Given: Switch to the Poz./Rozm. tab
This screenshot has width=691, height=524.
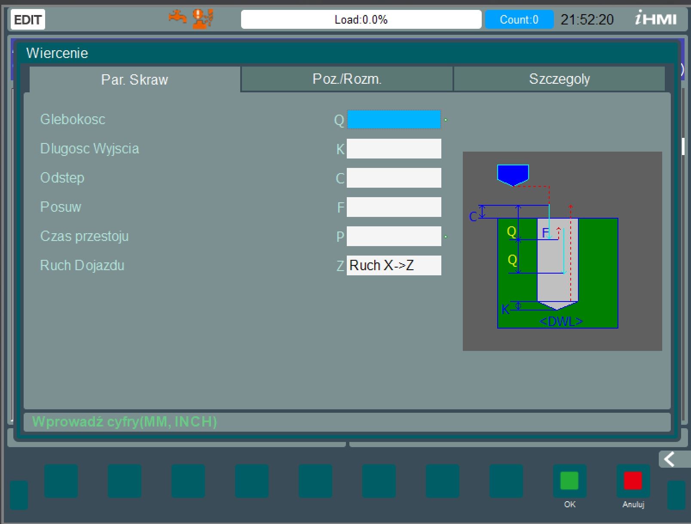Looking at the screenshot, I should point(346,79).
